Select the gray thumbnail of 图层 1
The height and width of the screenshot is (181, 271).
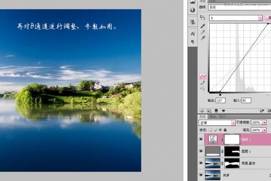213,152
